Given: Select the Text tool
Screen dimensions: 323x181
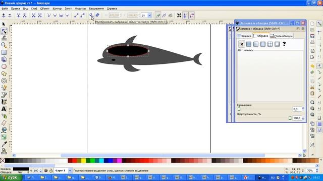Looking at the screenshot, I should pos(4,109).
